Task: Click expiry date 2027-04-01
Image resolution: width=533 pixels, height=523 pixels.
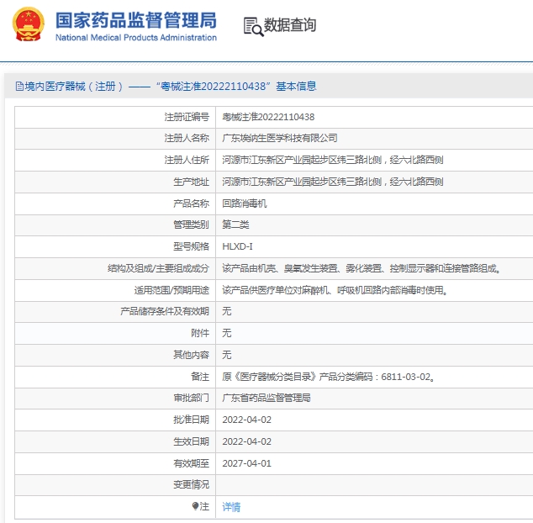Action: pyautogui.click(x=247, y=463)
